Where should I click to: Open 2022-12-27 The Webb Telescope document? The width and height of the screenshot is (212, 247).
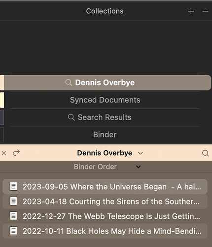coord(105,216)
